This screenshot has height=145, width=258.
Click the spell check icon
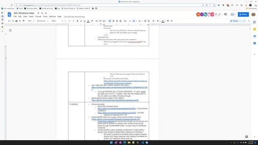click(20, 21)
